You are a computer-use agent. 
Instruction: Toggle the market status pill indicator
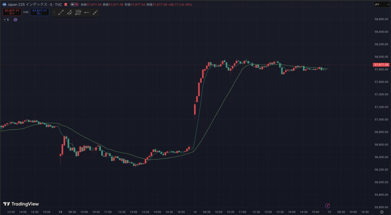[x=75, y=5]
